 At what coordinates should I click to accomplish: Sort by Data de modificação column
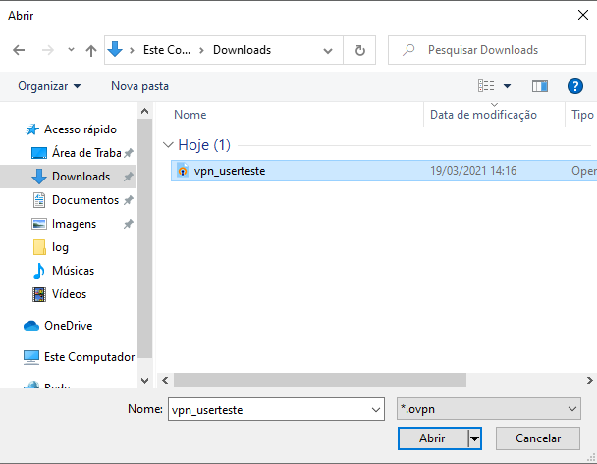point(484,115)
